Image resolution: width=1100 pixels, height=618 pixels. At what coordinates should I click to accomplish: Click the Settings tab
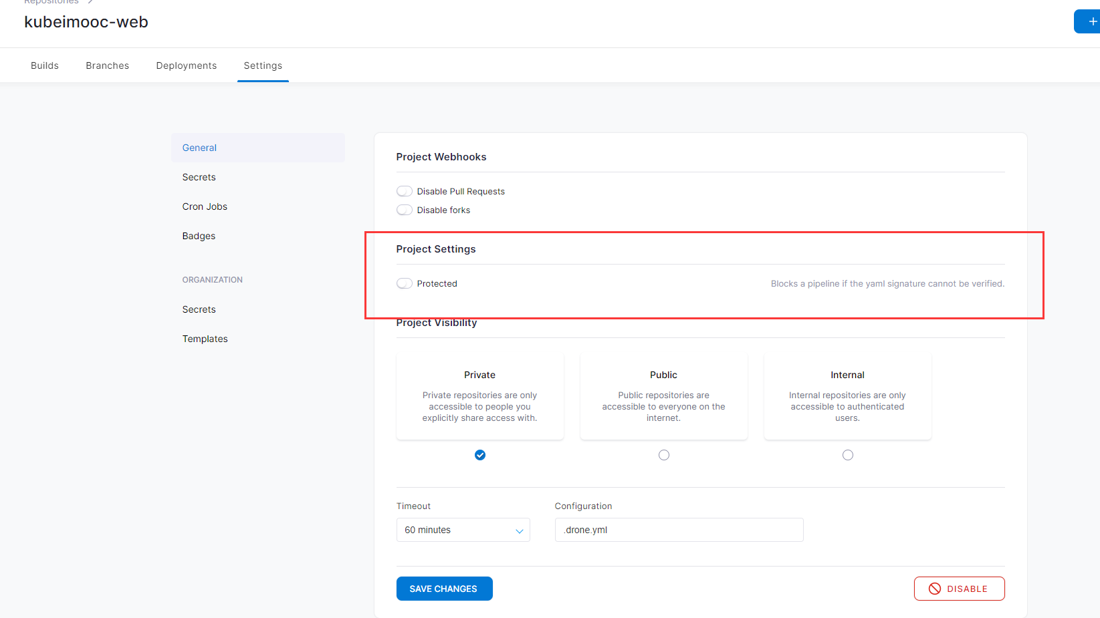[263, 65]
